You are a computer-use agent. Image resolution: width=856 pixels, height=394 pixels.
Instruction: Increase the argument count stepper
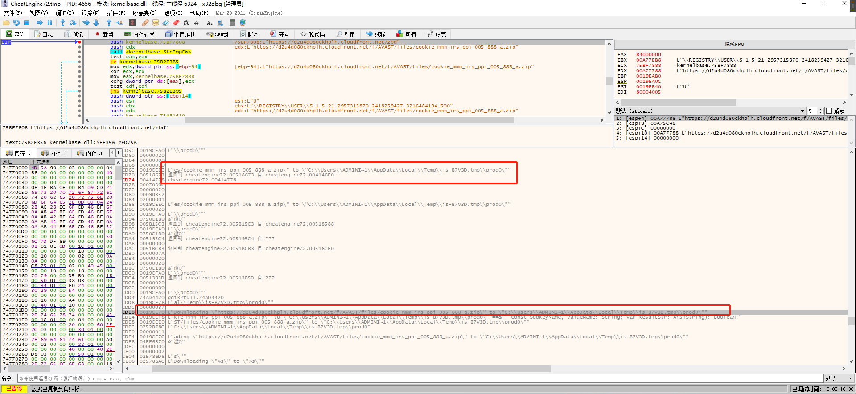click(x=821, y=109)
